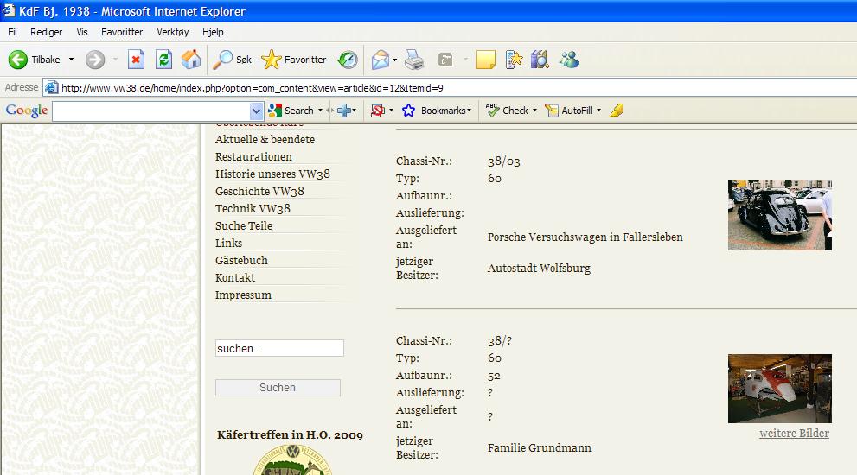Toggle the Google popup blocker icon
Image resolution: width=857 pixels, height=475 pixels.
378,111
